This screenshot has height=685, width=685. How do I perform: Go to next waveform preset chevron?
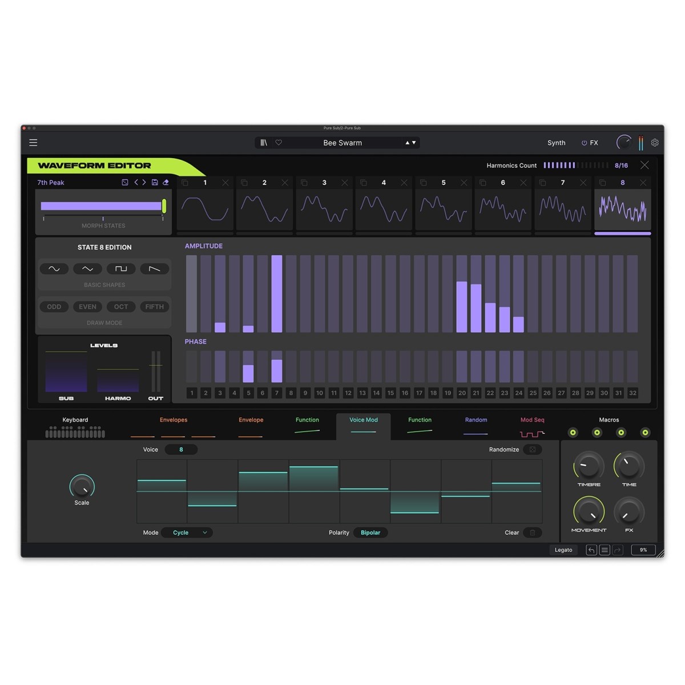click(144, 183)
